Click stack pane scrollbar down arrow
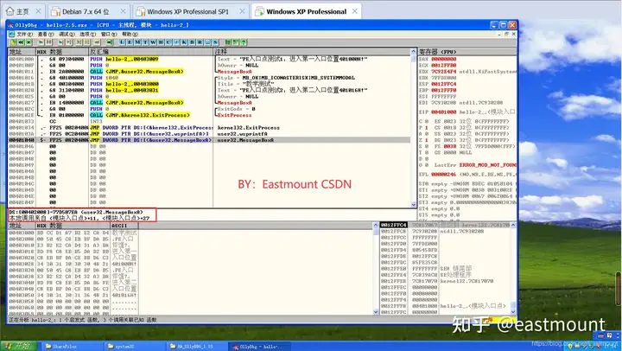 (513, 312)
